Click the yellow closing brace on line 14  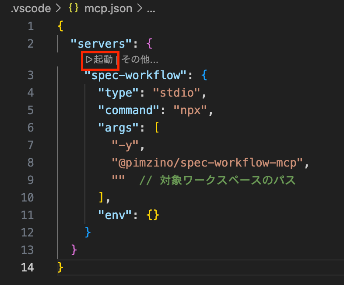pos(60,268)
